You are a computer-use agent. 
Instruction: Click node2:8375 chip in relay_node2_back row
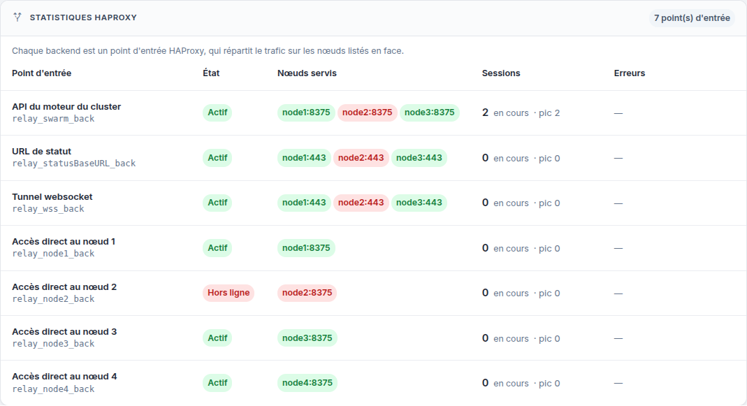point(307,293)
